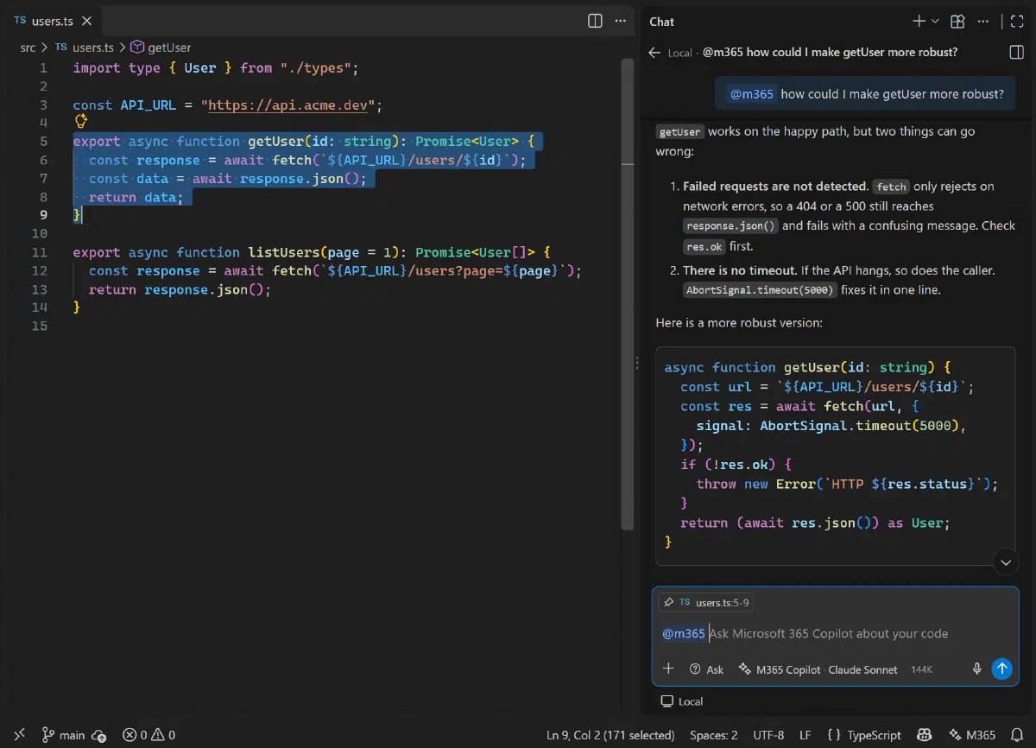Maximize the Chat panel
The width and height of the screenshot is (1036, 748).
1016,21
